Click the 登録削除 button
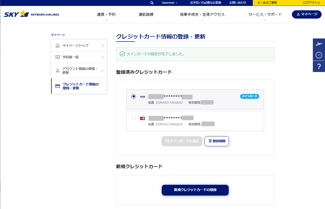The image size is (325, 209). pyautogui.click(x=217, y=141)
